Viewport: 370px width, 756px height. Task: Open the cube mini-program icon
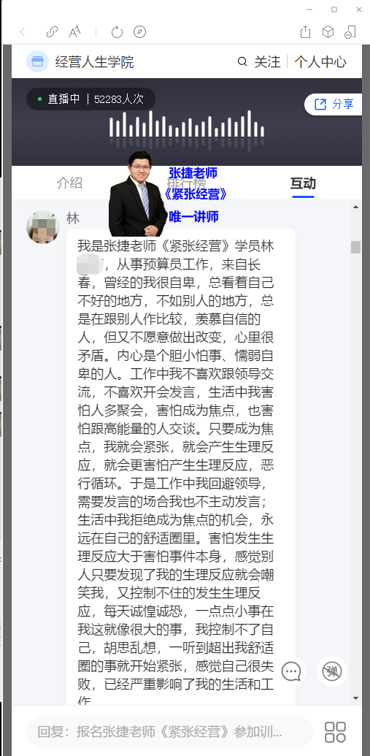pyautogui.click(x=328, y=32)
